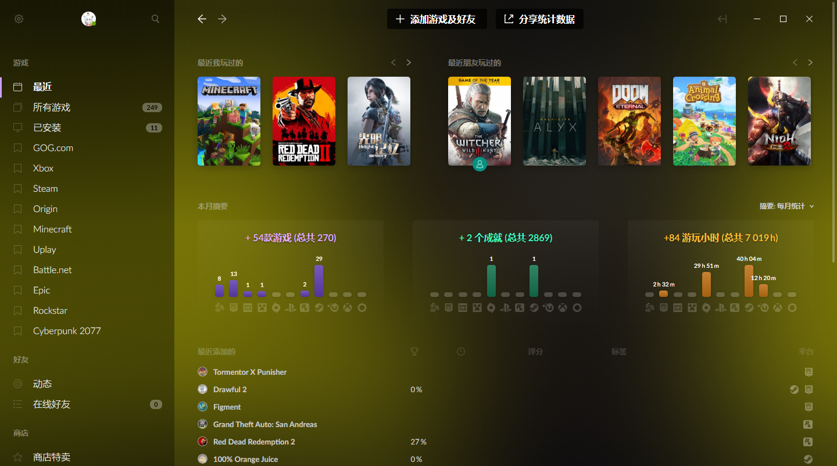The width and height of the screenshot is (837, 466).
Task: Open the Minecraft game cover
Action: (x=229, y=121)
